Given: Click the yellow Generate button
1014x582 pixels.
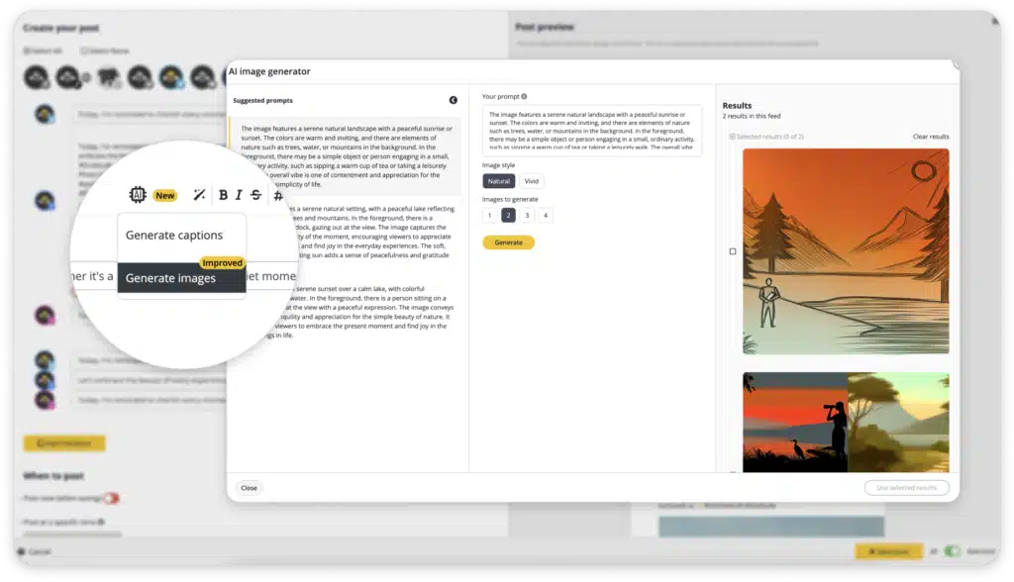Looking at the screenshot, I should (508, 242).
